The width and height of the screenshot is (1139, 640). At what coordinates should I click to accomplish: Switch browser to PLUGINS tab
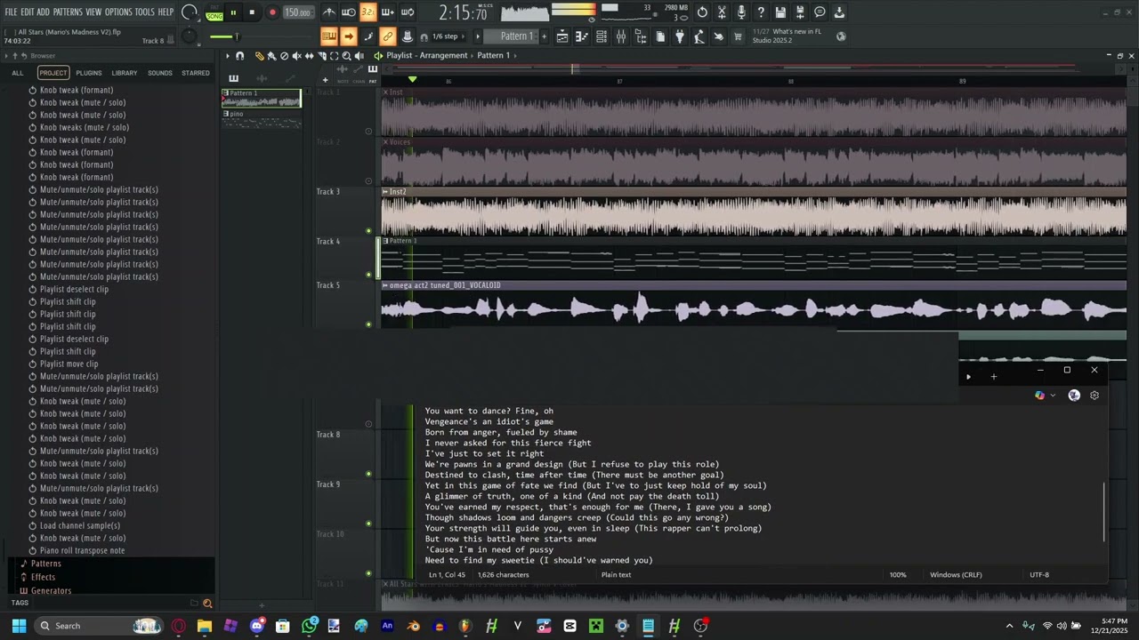[89, 73]
